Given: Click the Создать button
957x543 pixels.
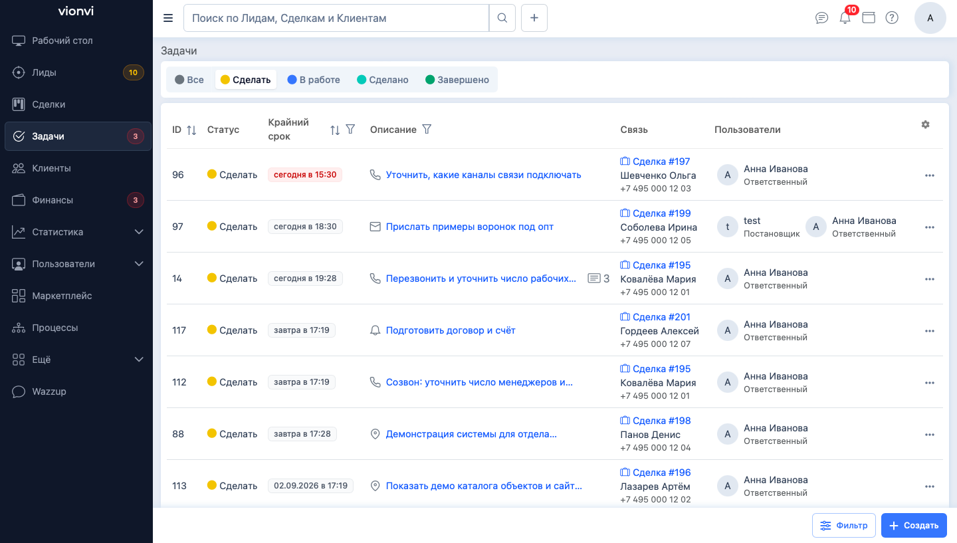Looking at the screenshot, I should [914, 525].
